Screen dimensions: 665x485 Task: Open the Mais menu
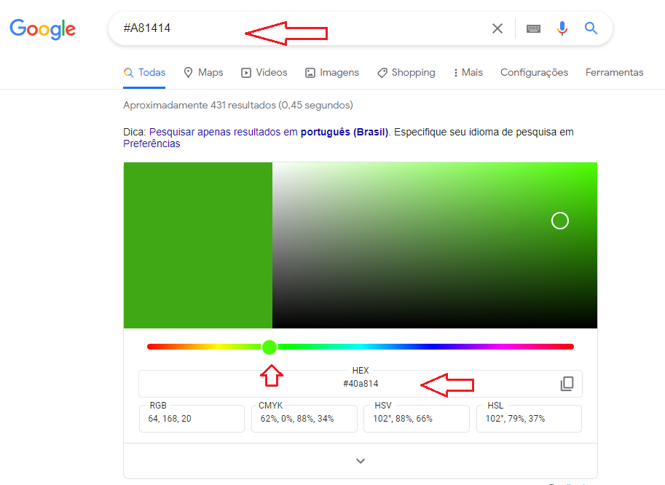pos(468,73)
